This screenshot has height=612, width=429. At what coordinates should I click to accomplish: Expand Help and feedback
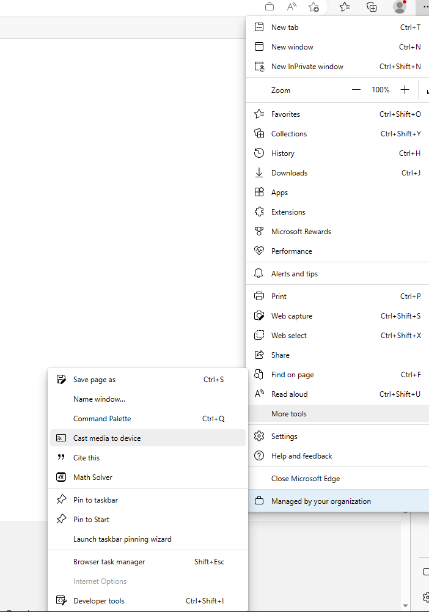click(337, 455)
